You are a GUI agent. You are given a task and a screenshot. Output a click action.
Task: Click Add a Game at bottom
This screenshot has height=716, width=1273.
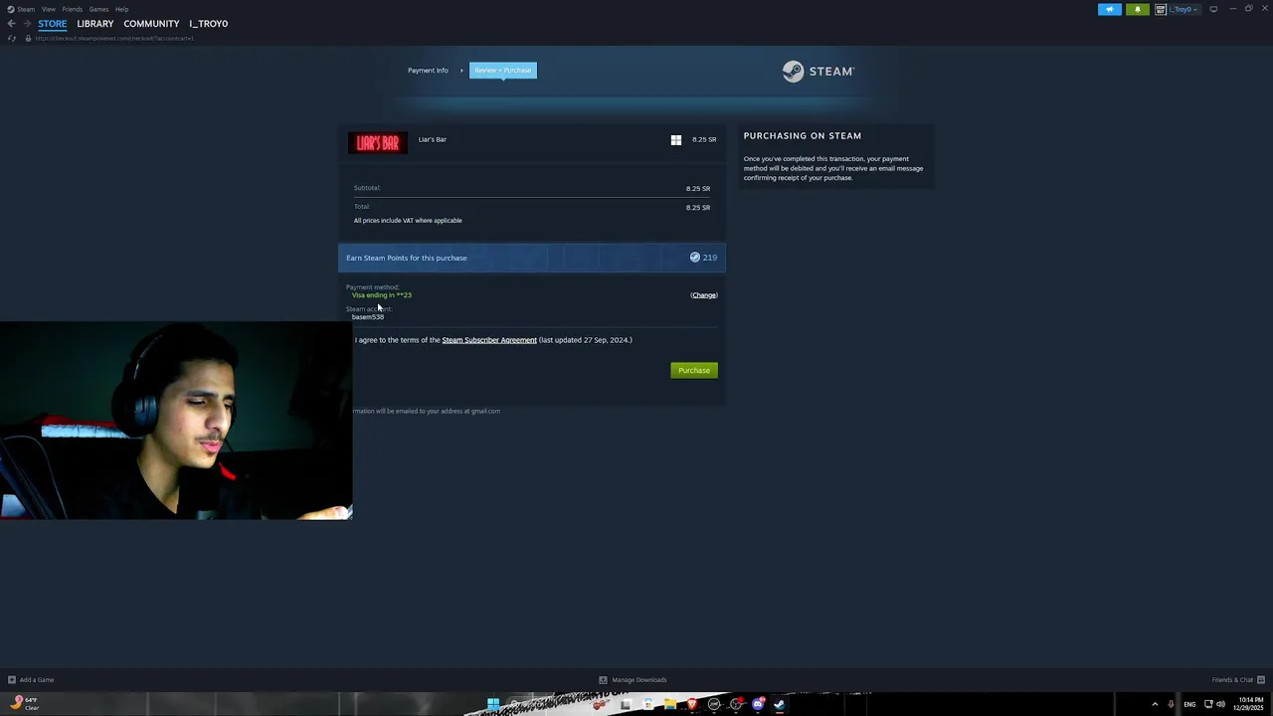tap(31, 680)
